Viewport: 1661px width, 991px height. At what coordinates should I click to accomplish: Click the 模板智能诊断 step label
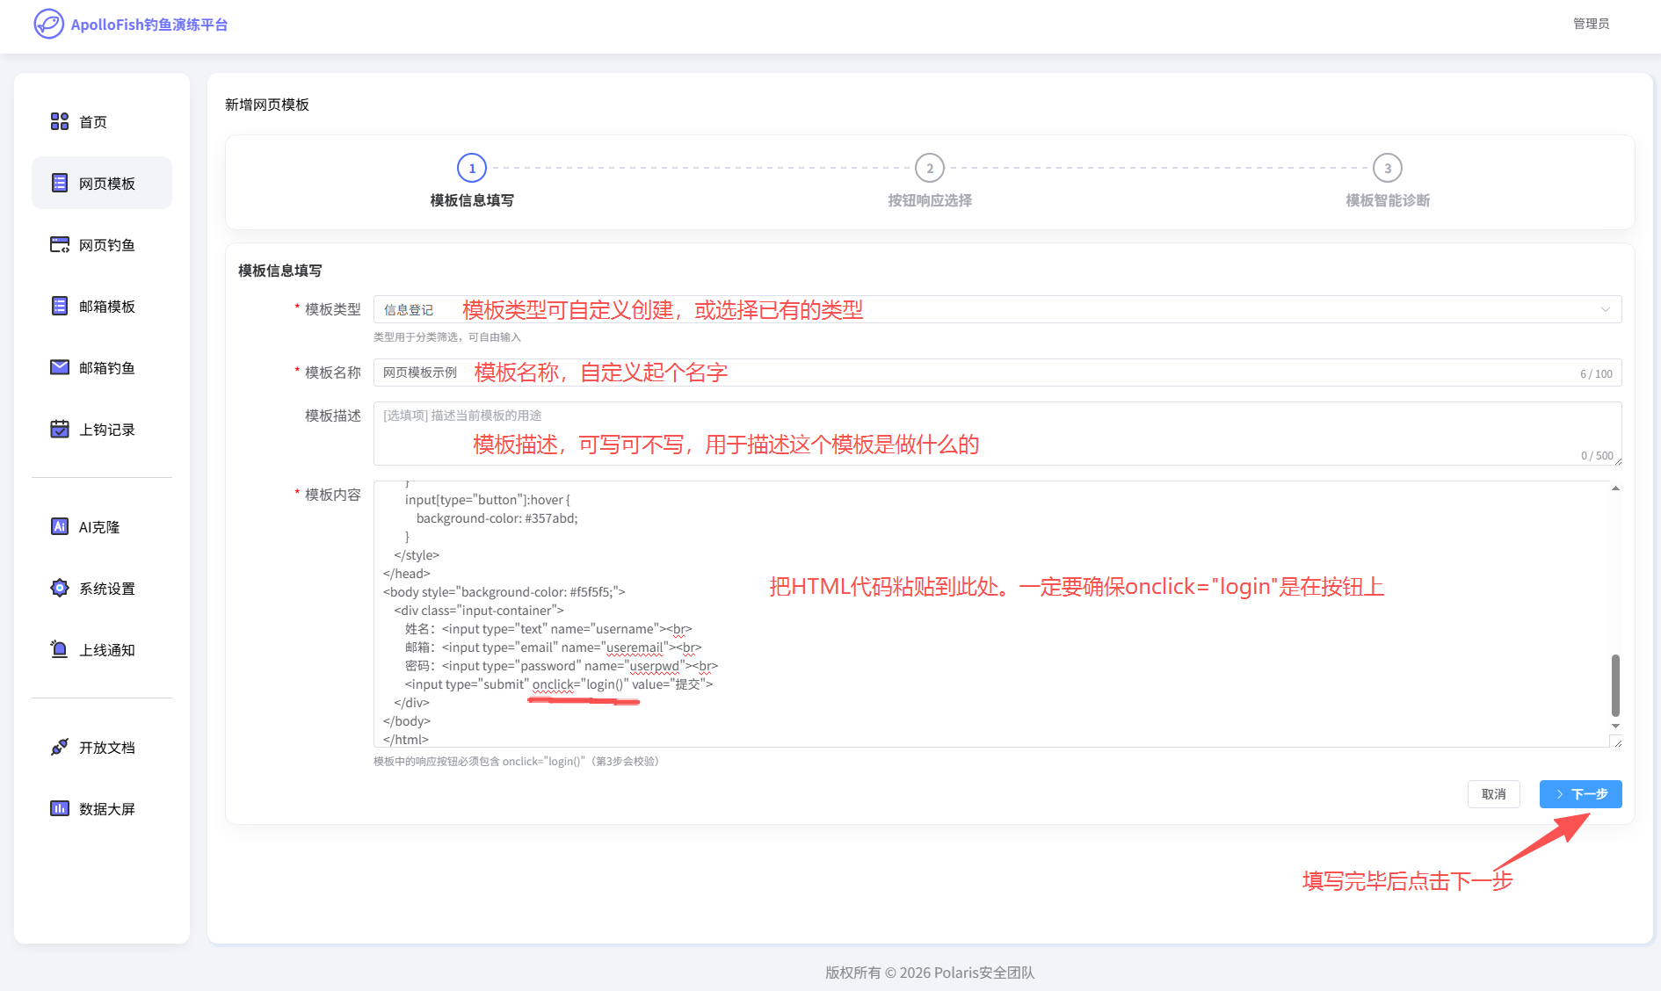point(1388,200)
